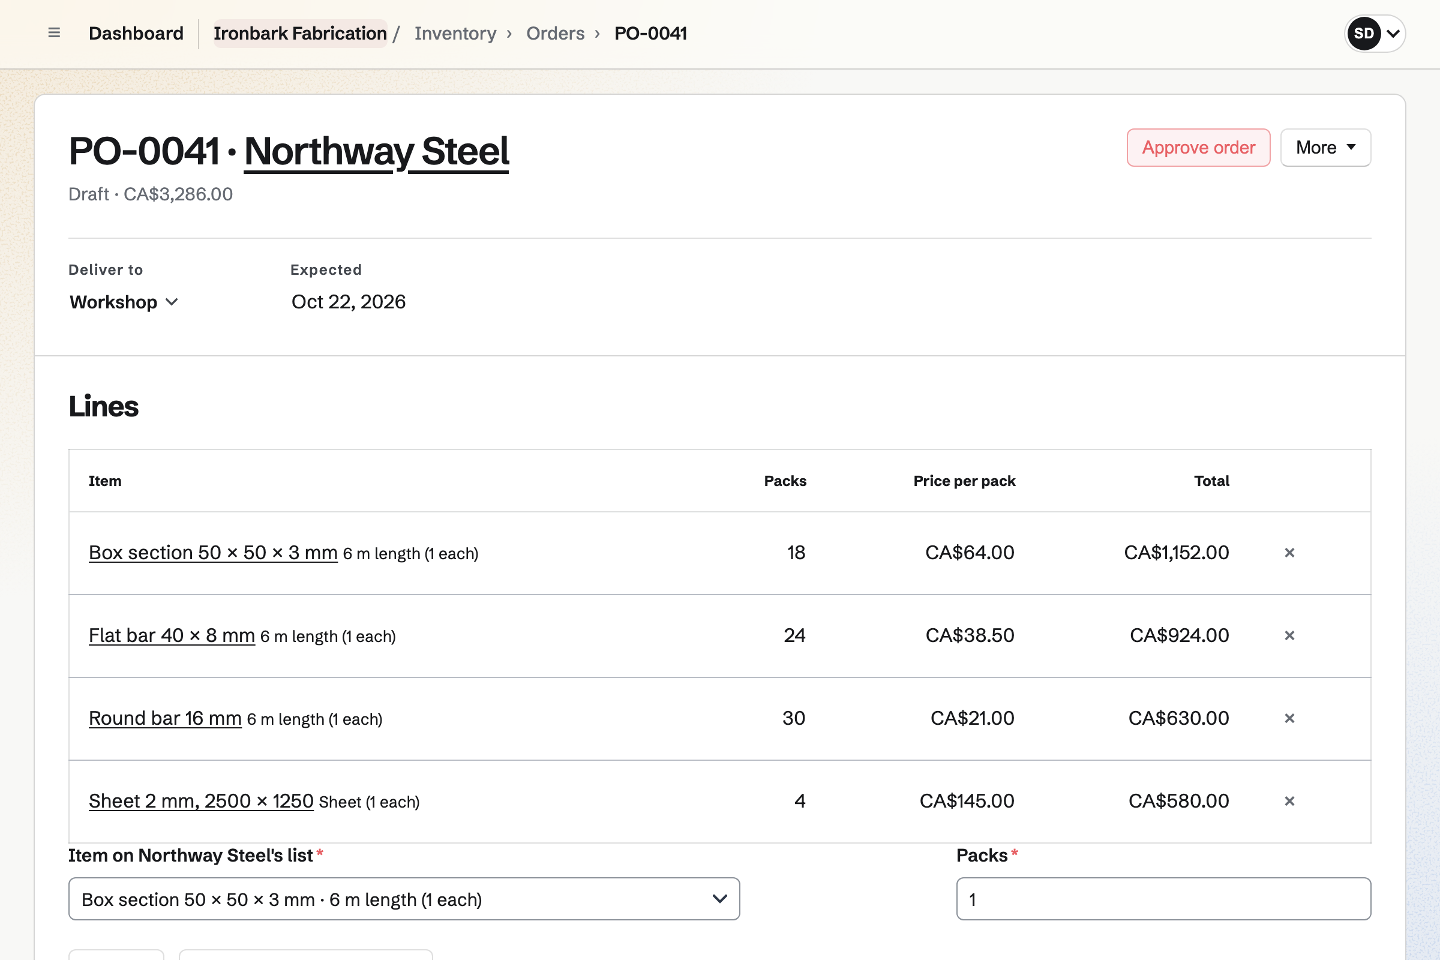The height and width of the screenshot is (960, 1440).
Task: Open Box section 50 × 50 × 3 mm item link
Action: point(213,553)
